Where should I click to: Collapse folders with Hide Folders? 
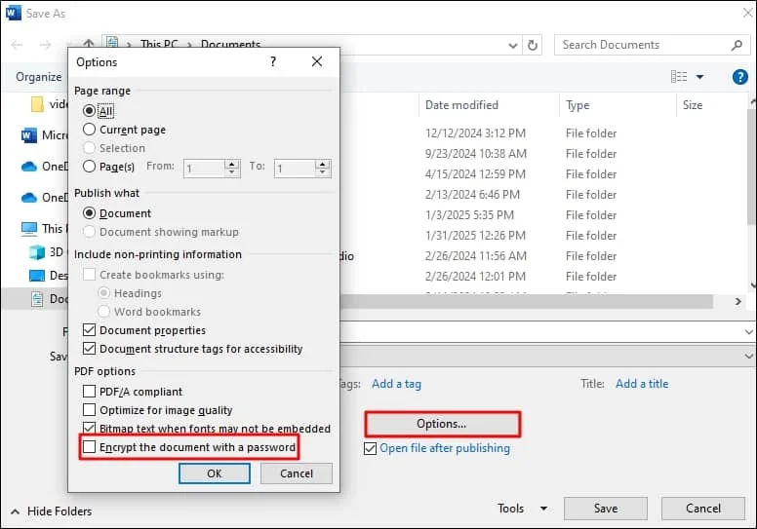point(51,511)
